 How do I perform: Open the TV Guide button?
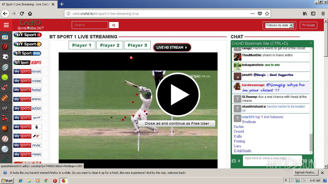pos(308,25)
